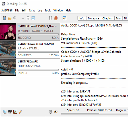Click the pencil edit icon at bottom
Screen dimensions: 128x117
(x=20, y=112)
